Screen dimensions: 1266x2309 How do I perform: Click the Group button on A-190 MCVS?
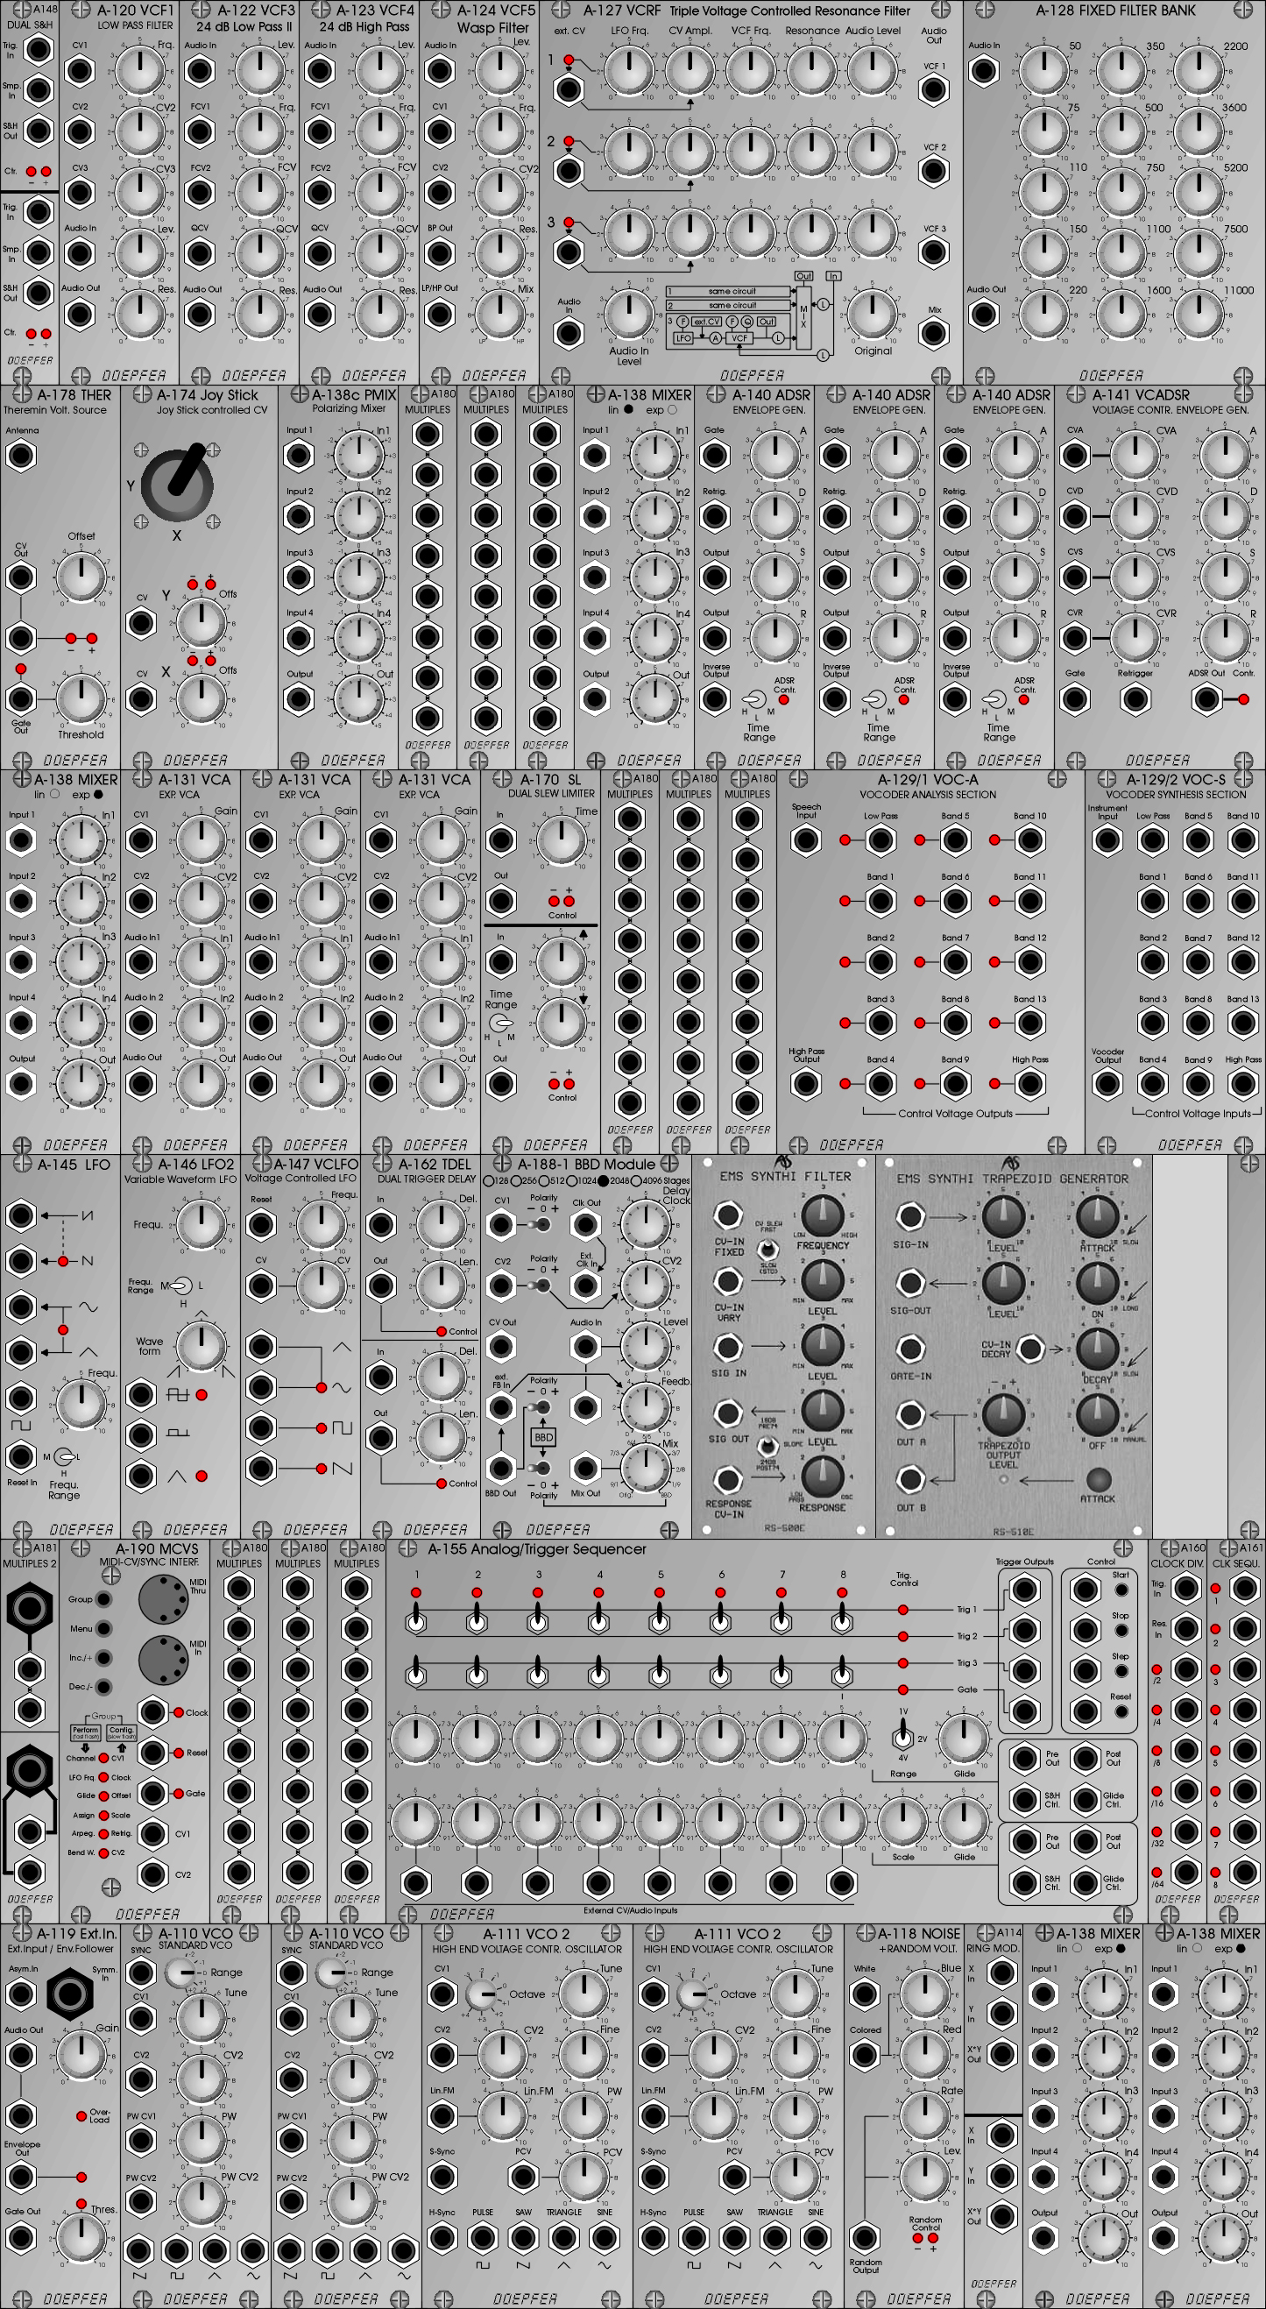[x=104, y=1599]
